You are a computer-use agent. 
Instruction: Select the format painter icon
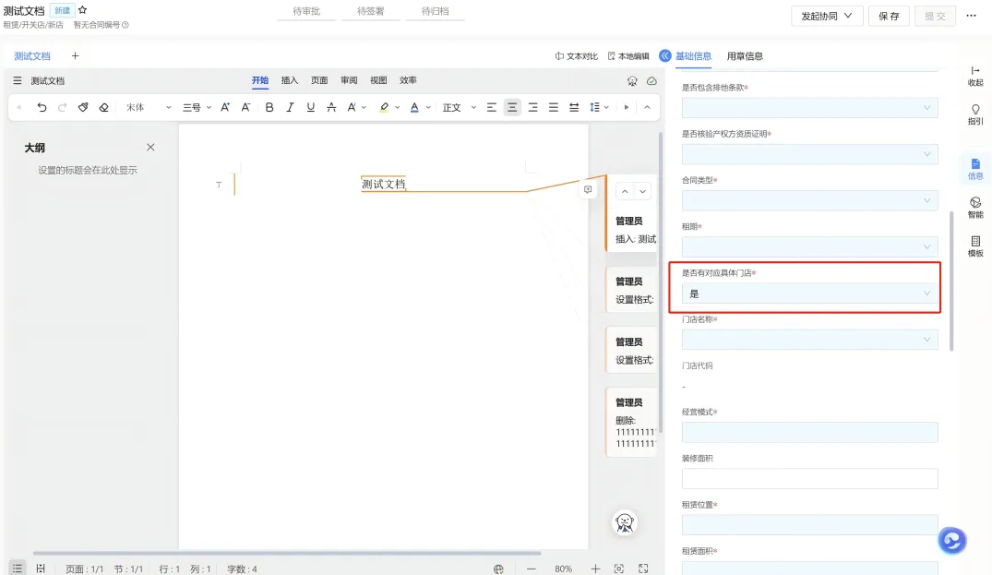pos(83,108)
